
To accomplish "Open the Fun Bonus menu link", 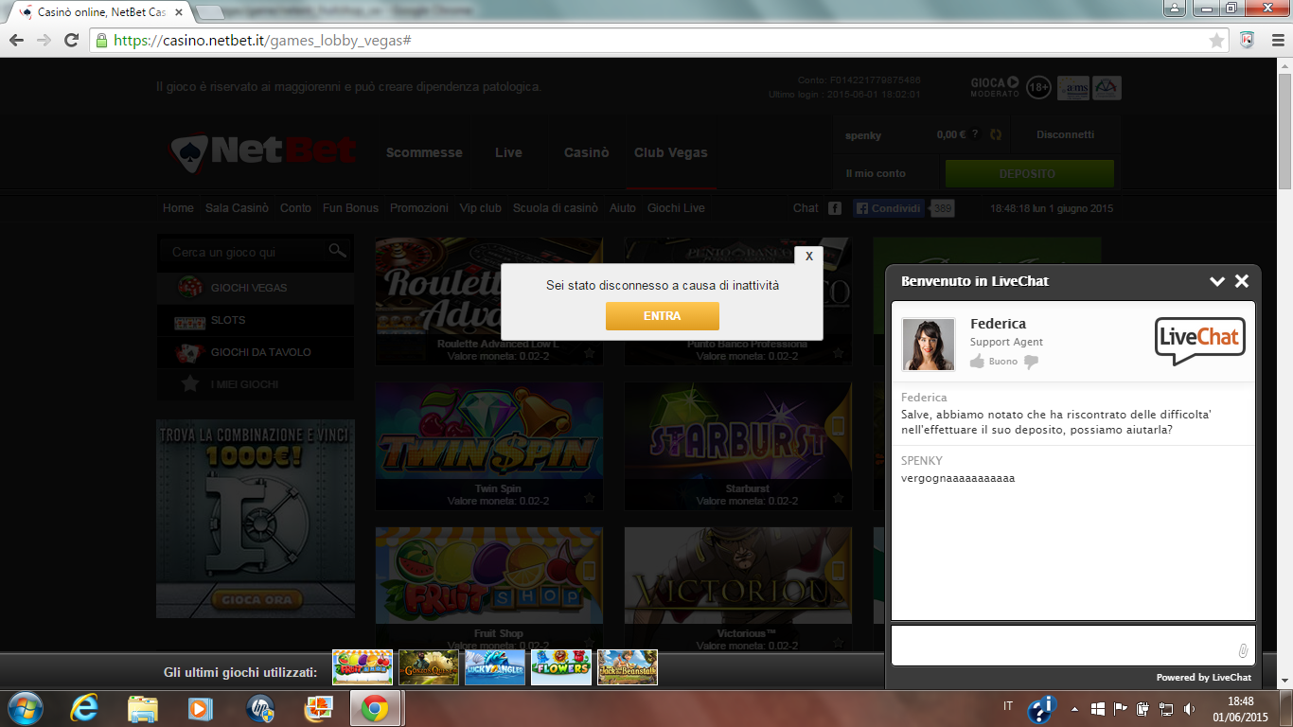I will (350, 208).
